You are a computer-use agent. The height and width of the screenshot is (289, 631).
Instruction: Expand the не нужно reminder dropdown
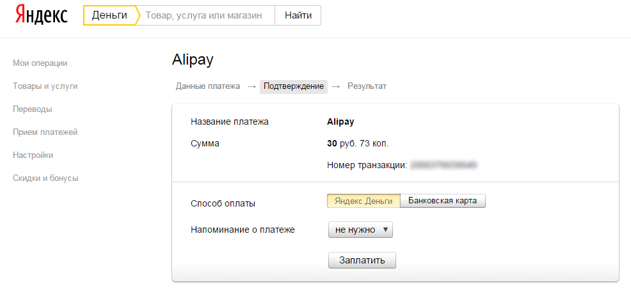pos(360,230)
